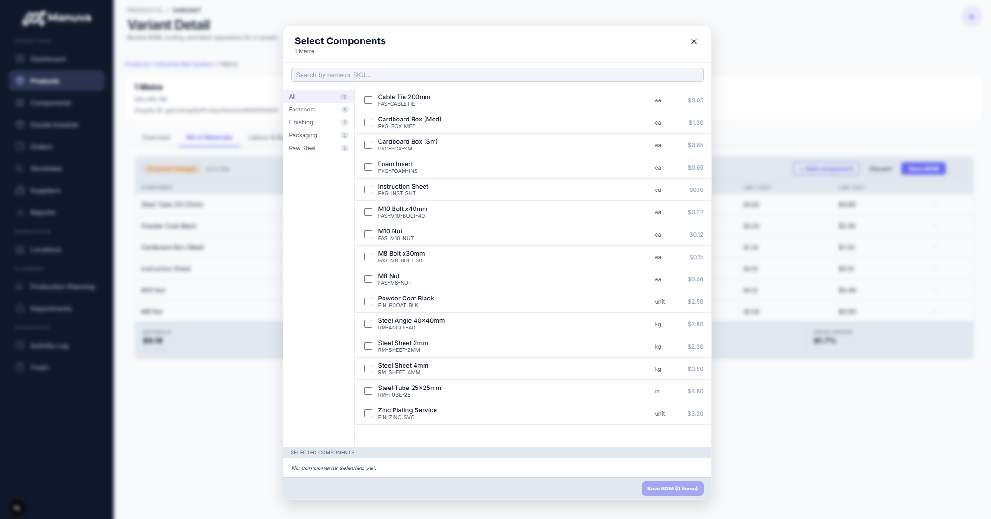Click the FIN-ZINC-SVC SKU text
Image resolution: width=991 pixels, height=519 pixels.
[396, 417]
